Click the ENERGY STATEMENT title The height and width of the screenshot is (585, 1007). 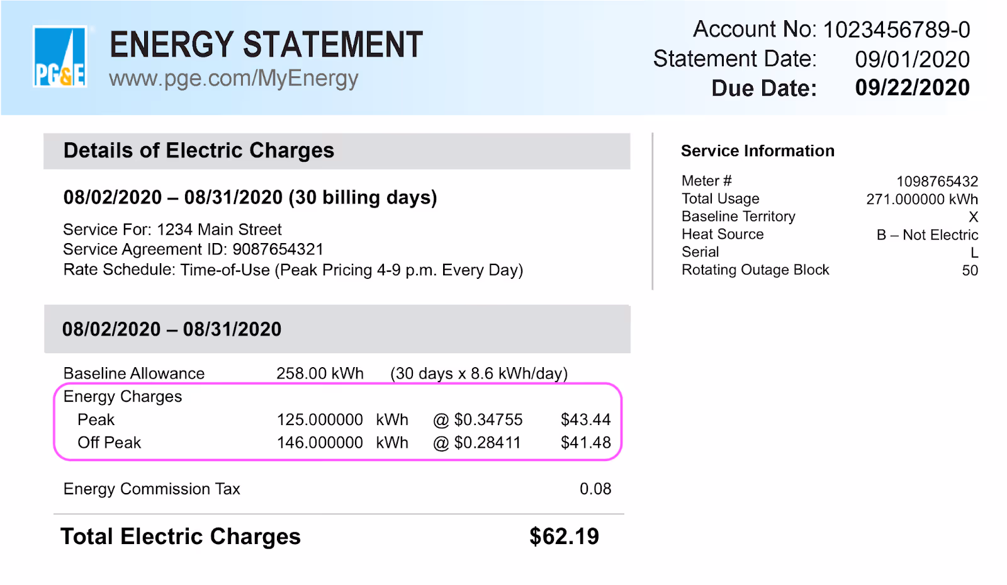[266, 44]
